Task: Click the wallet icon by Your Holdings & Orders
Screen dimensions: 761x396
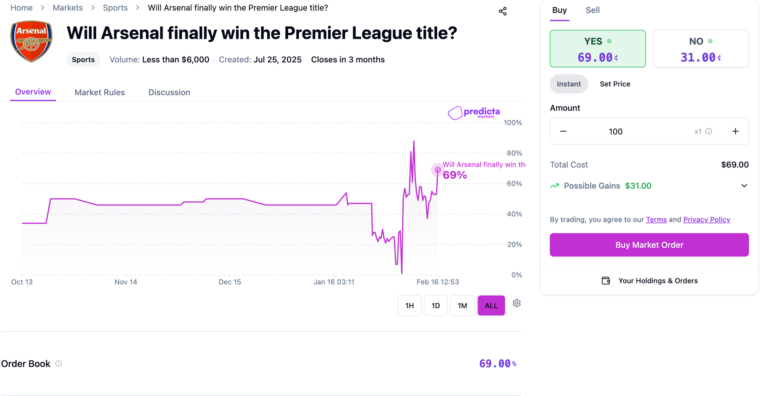Action: (606, 280)
